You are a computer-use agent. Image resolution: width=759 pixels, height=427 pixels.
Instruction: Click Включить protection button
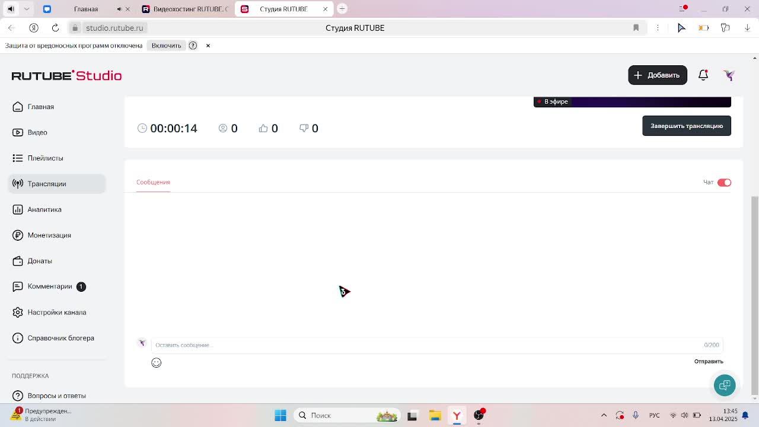pos(166,46)
